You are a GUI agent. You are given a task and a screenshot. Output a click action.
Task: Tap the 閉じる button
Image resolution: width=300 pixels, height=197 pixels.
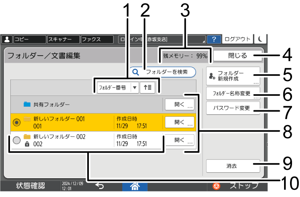(237, 56)
